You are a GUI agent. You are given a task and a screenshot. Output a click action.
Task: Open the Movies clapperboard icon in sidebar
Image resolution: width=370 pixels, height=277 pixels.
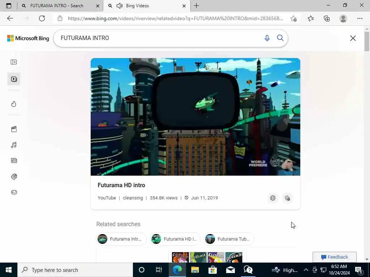[14, 129]
